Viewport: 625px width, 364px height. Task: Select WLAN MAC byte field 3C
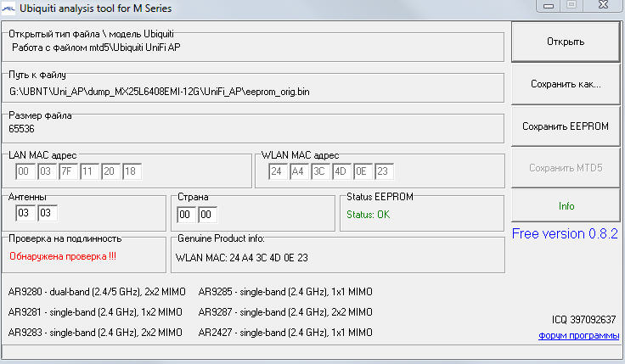(x=320, y=171)
